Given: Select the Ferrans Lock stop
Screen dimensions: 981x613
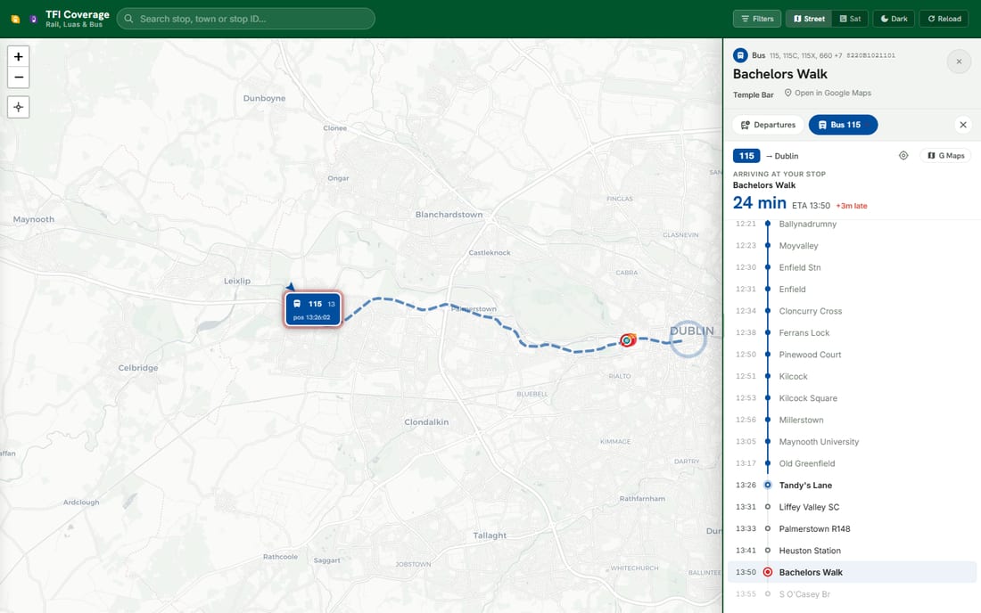Looking at the screenshot, I should point(852,333).
